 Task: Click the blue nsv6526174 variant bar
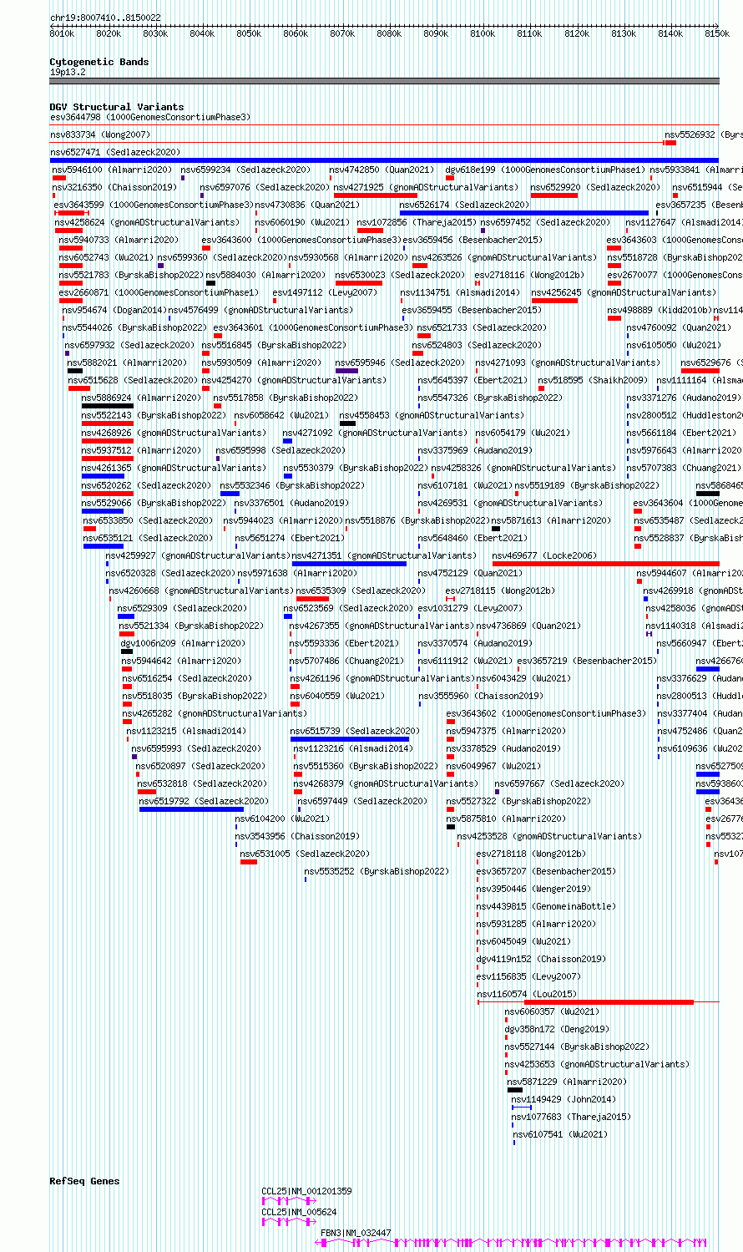(x=524, y=213)
